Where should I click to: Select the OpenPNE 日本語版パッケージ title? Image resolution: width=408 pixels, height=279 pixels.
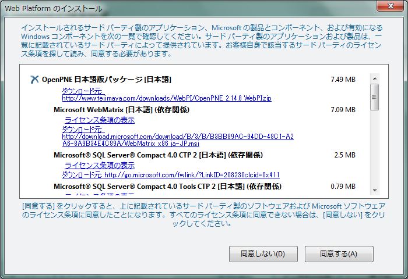coord(106,80)
